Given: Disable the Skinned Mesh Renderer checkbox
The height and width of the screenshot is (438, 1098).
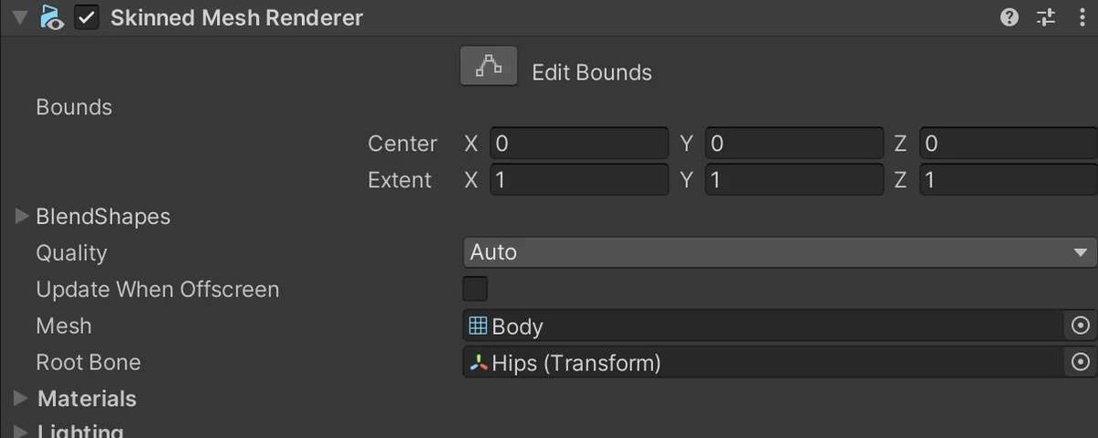Looking at the screenshot, I should click(x=87, y=17).
